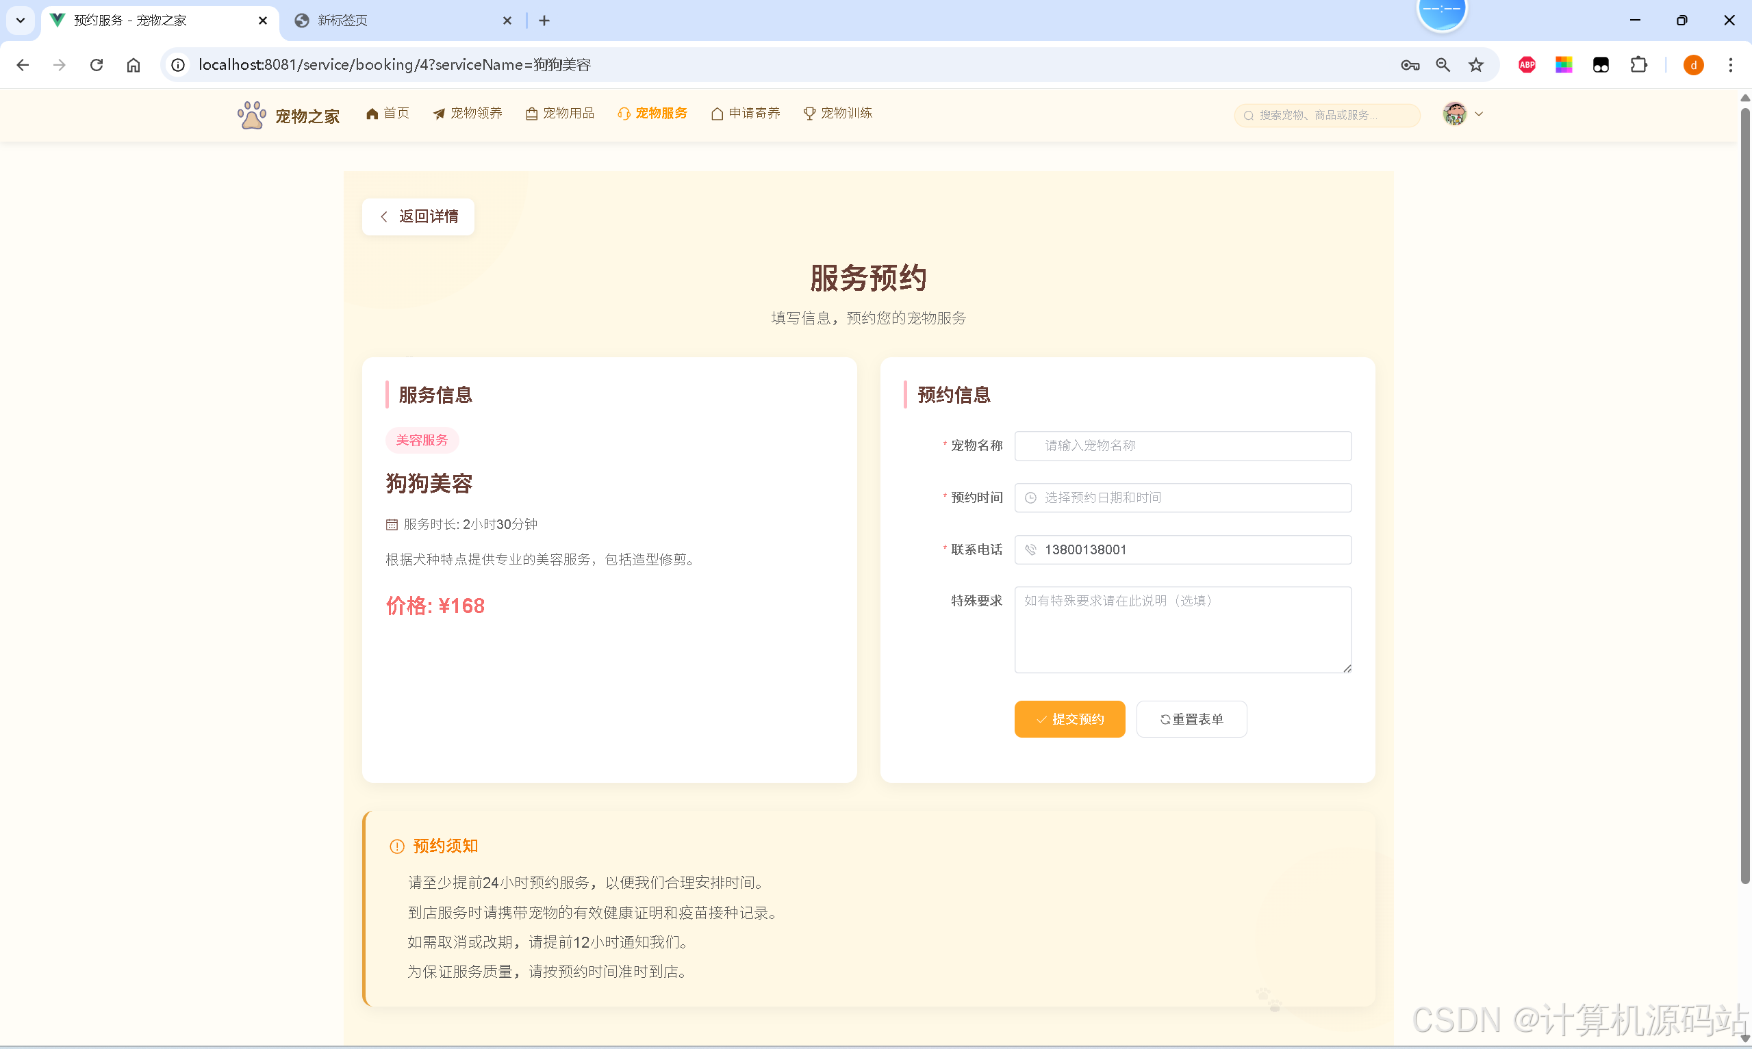Click the 狗狗美容 service title
Image resolution: width=1752 pixels, height=1049 pixels.
pos(429,484)
